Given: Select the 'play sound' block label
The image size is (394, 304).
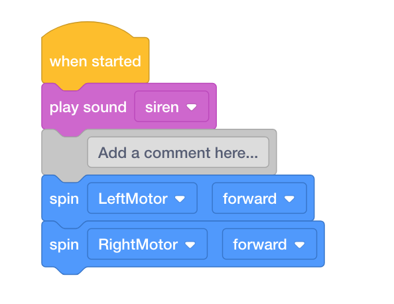Looking at the screenshot, I should coord(88,108).
